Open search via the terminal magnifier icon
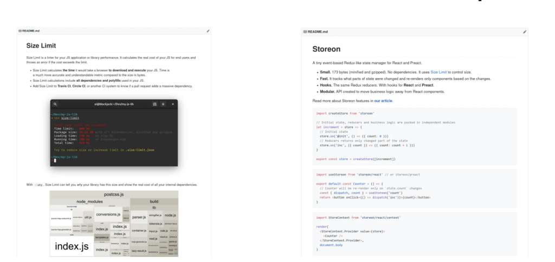The image size is (555, 262). click(x=55, y=104)
